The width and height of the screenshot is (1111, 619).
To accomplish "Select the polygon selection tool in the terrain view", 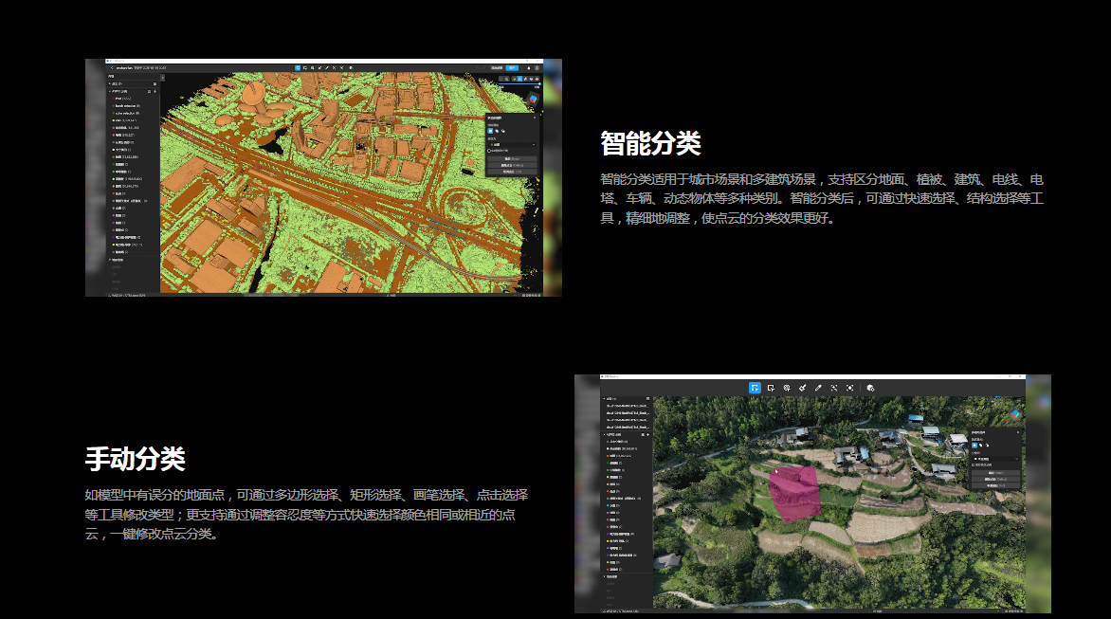I will 755,388.
